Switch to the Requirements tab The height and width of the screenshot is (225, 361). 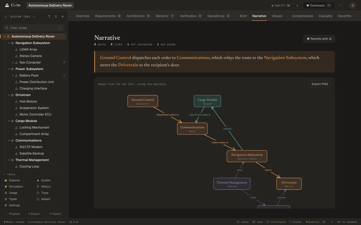108,16
